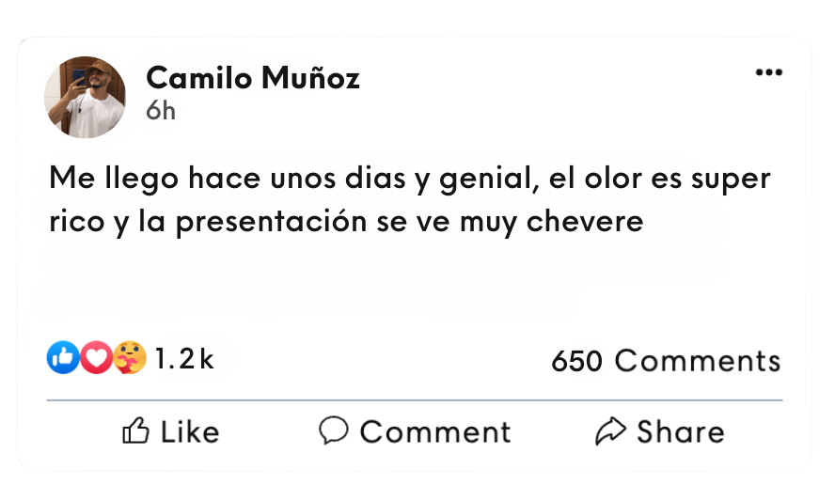Click the blue thumbs-up reaction icon
Screen dimensions: 835x485
point(62,358)
